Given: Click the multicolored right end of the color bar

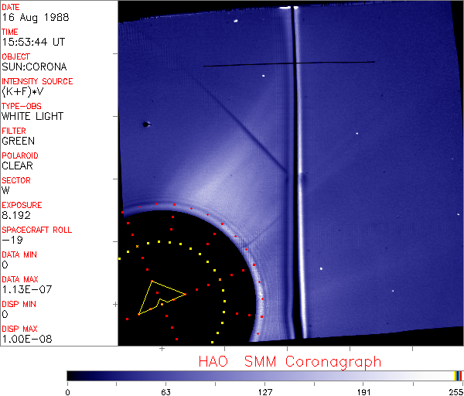Looking at the screenshot, I should (x=459, y=375).
